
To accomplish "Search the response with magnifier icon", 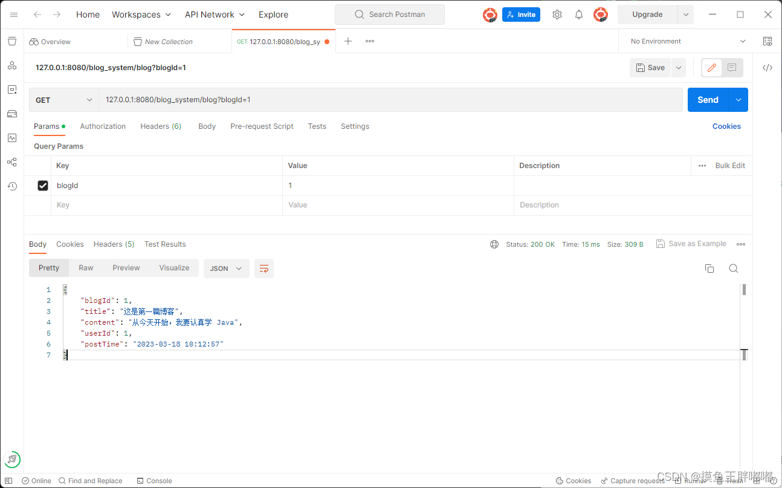I will [x=734, y=268].
